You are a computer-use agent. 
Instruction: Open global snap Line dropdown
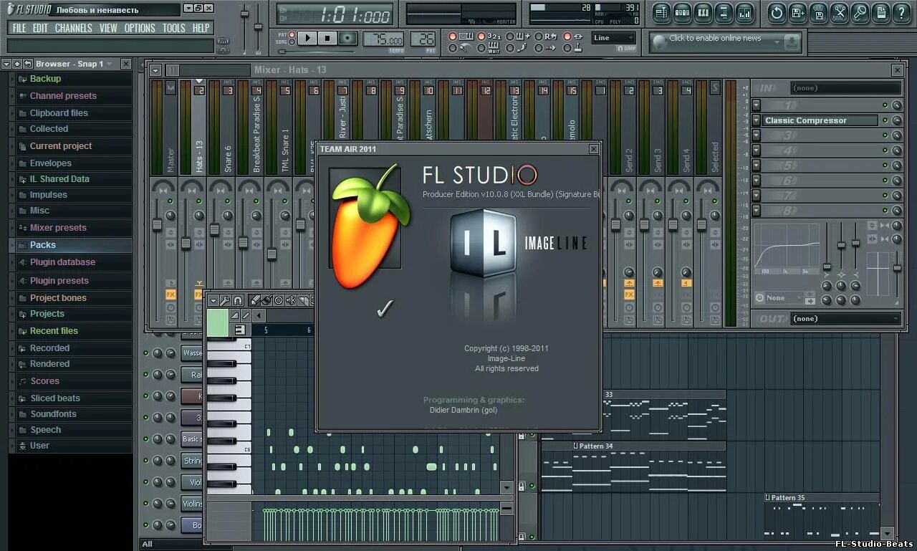tap(614, 38)
